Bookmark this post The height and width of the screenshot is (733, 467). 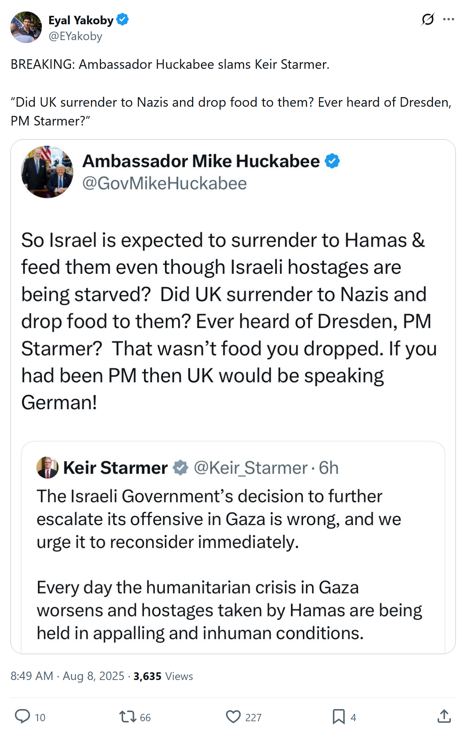(x=338, y=716)
